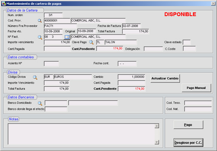The width and height of the screenshot is (217, 151).
Task: Click inside the Notas text area
Action: click(81, 134)
